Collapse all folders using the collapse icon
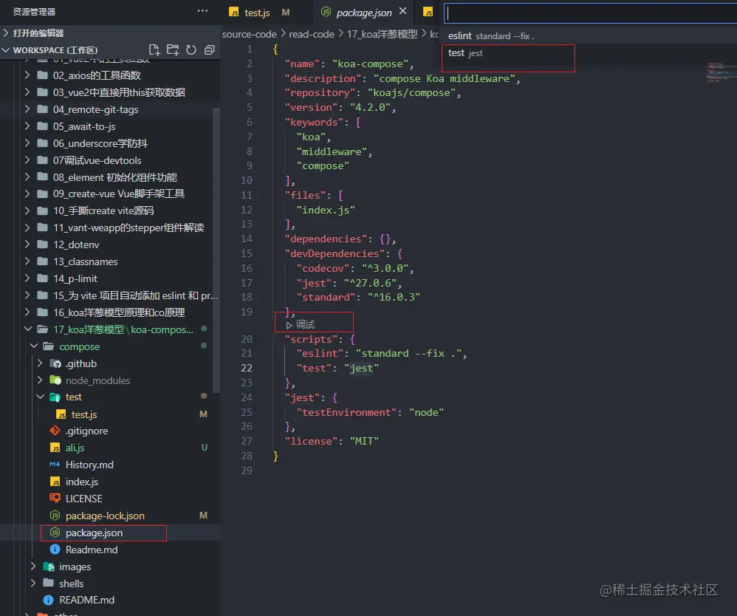This screenshot has width=737, height=616. [x=210, y=49]
